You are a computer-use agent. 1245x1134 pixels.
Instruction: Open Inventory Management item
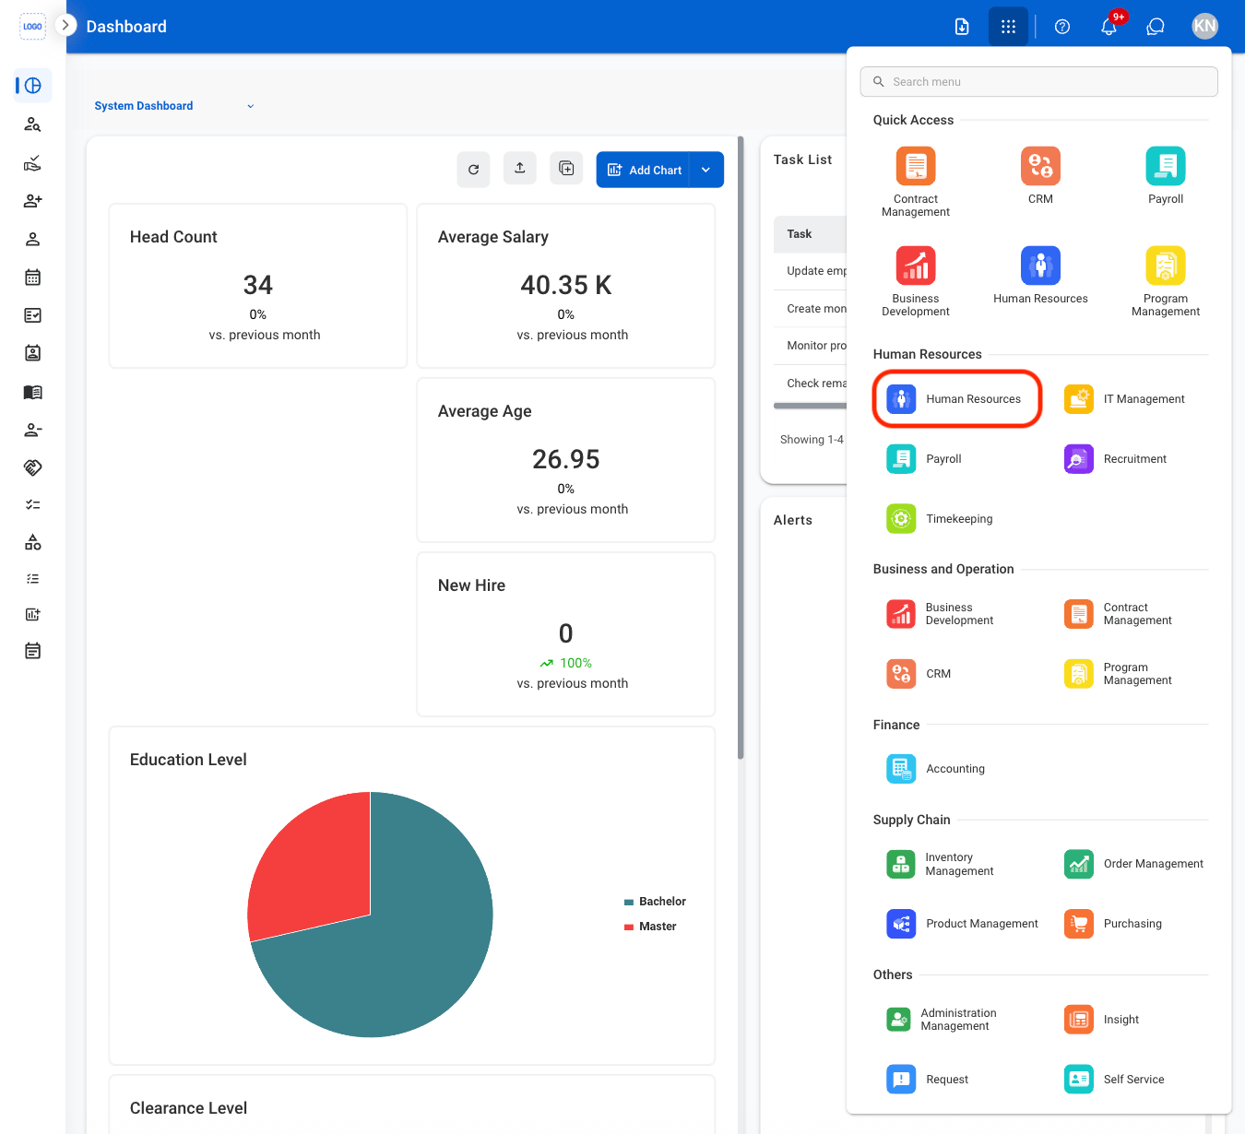[x=941, y=864]
